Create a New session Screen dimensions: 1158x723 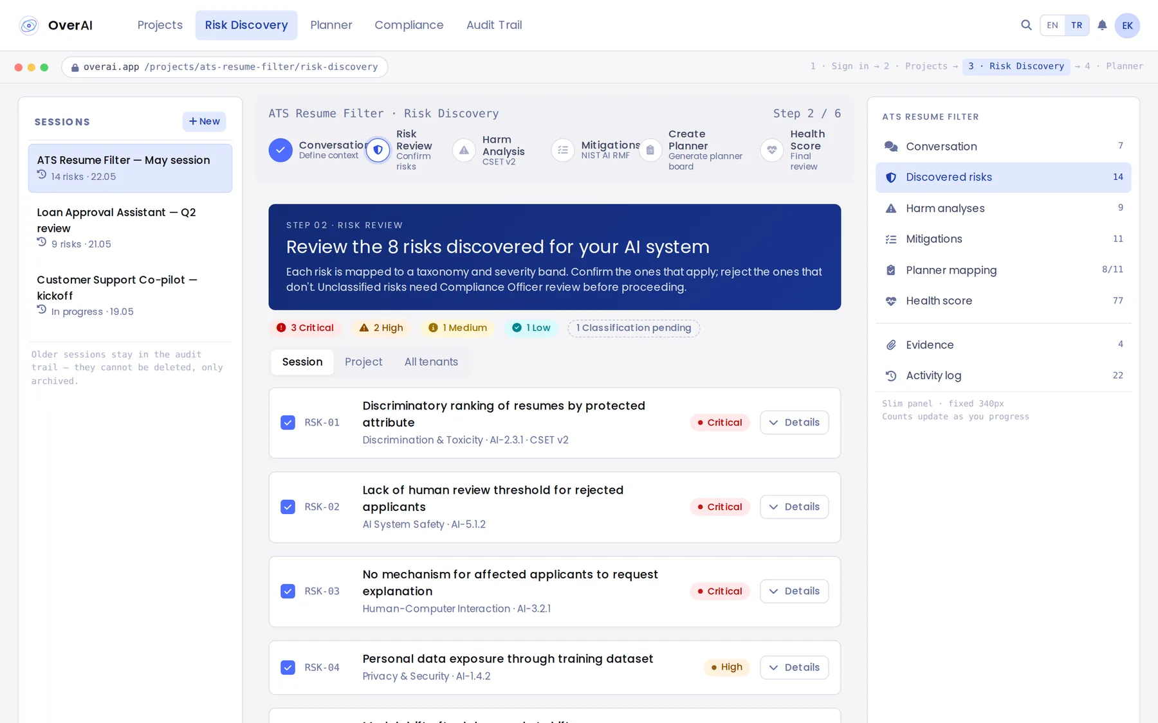click(x=204, y=121)
